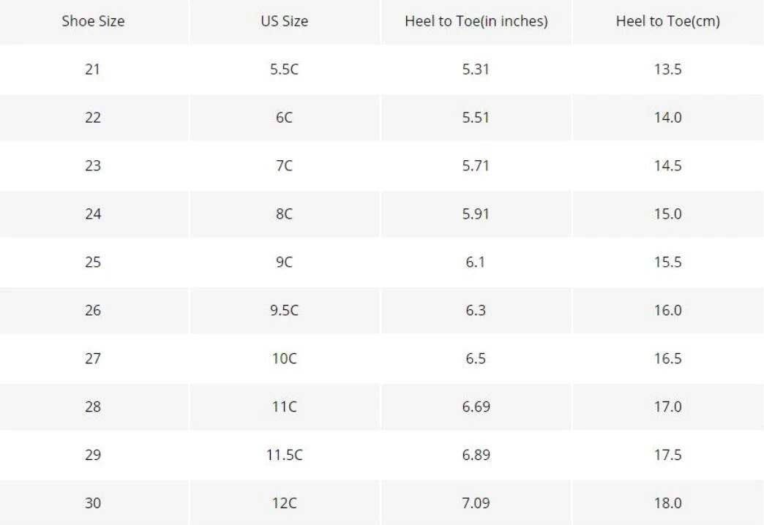764x525 pixels.
Task: Select shoe size 24 cell
Action: coord(93,214)
